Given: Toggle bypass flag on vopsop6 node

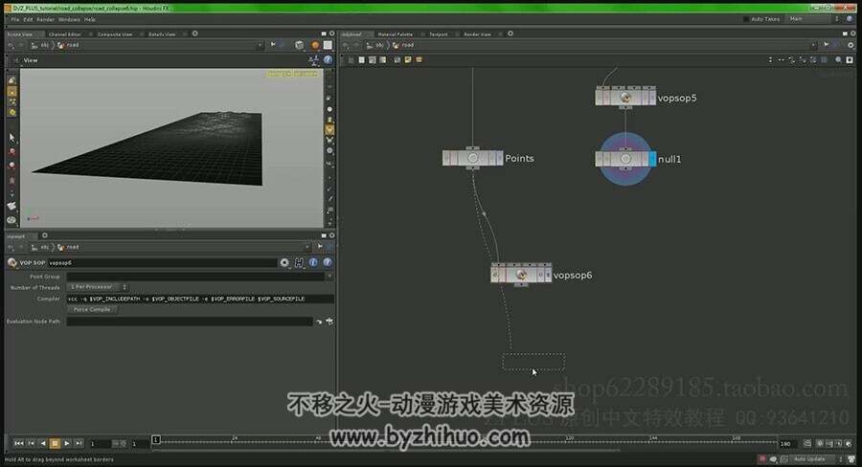Looking at the screenshot, I should point(495,274).
